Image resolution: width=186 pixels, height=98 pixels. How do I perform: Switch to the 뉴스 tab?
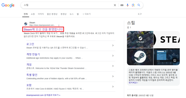click(72, 14)
